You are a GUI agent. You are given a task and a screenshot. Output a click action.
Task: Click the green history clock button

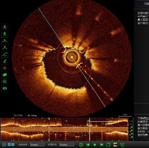coord(81,145)
